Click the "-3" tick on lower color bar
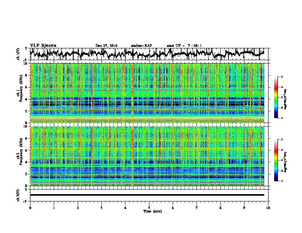This screenshot has width=302, height=233. click(x=281, y=140)
